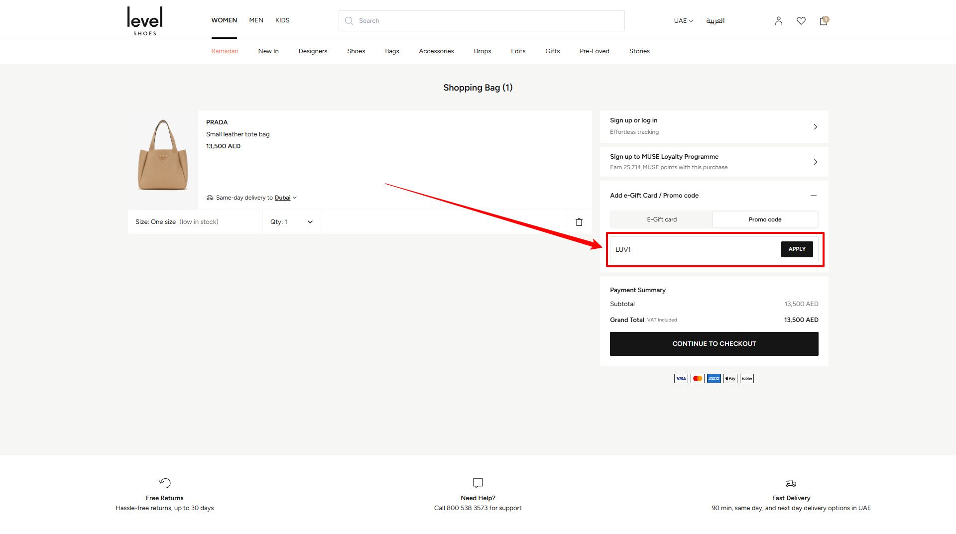Click the APPLY promo code button
Viewport: 956px width, 534px height.
click(797, 249)
